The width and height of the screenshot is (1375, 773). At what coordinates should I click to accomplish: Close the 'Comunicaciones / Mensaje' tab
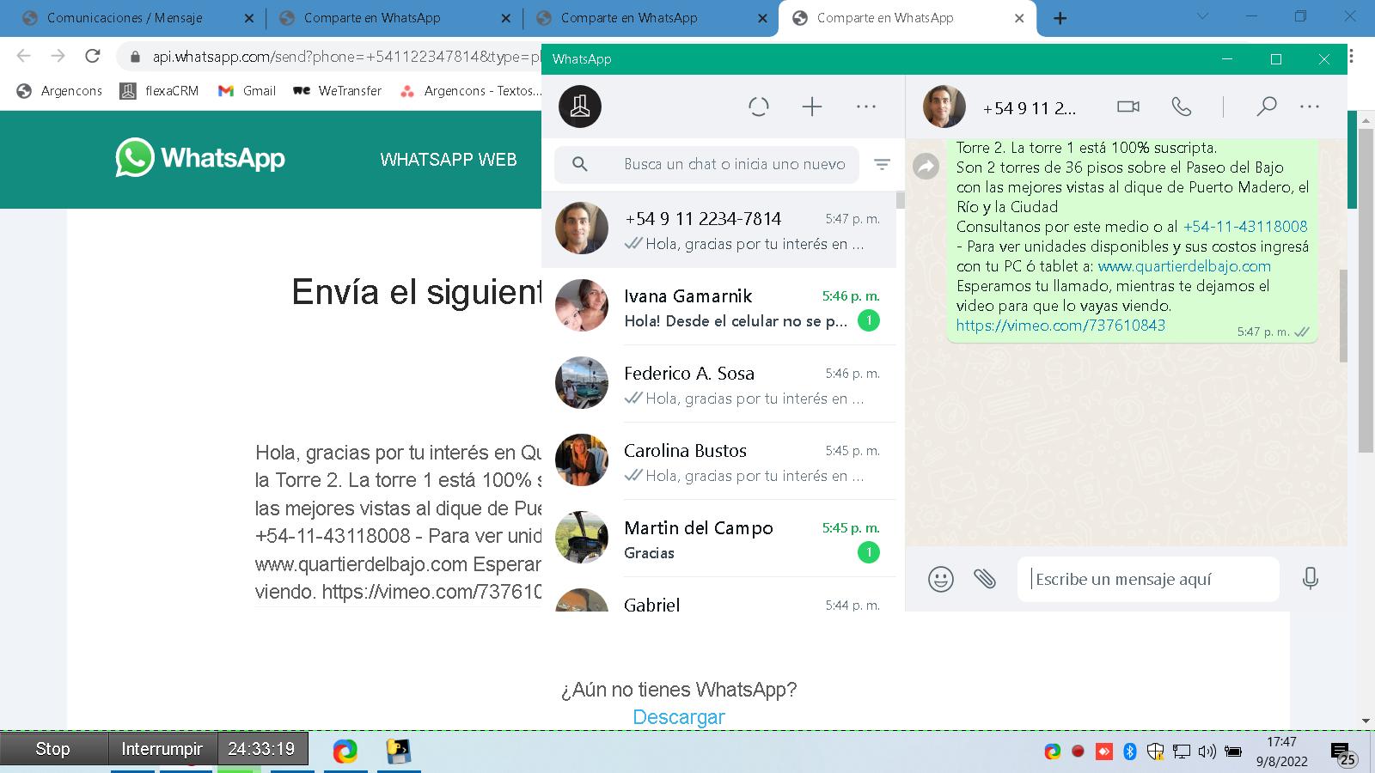click(249, 18)
